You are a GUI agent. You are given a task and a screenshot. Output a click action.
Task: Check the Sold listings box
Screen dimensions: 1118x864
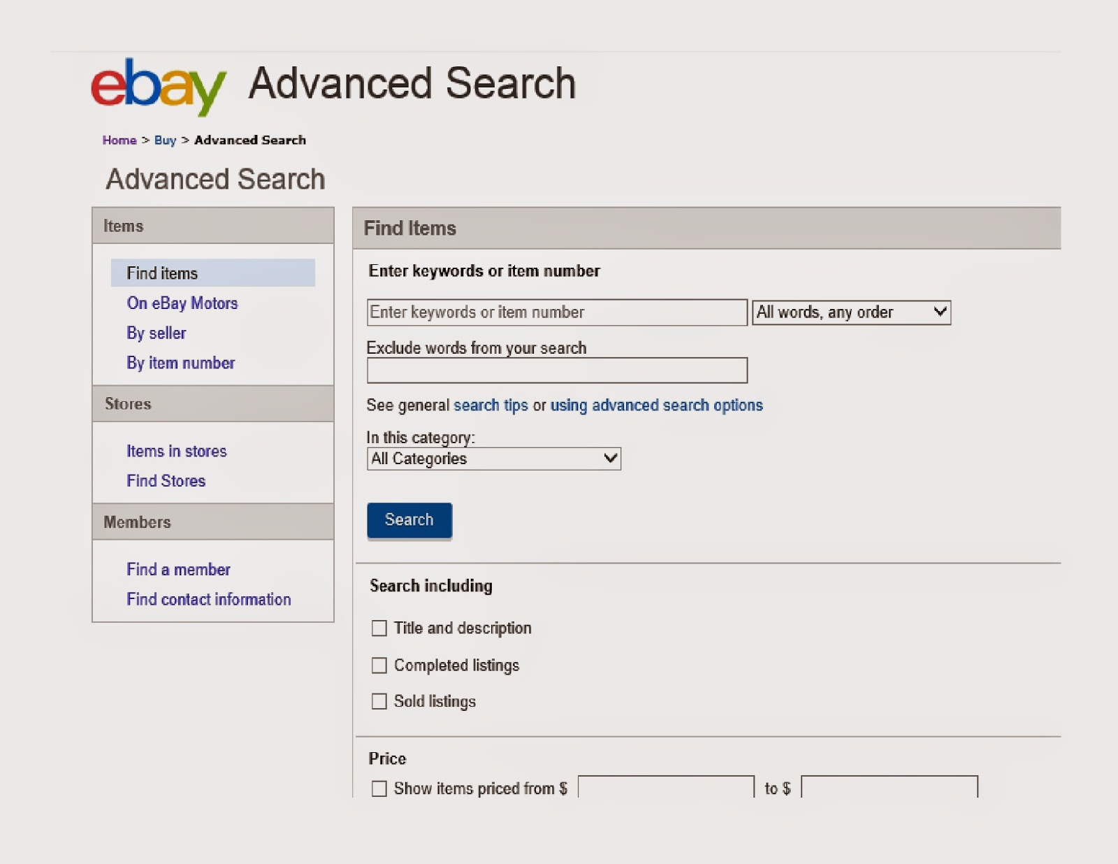point(379,700)
